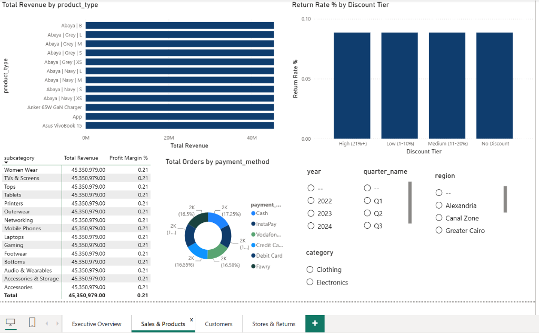This screenshot has height=333, width=539.
Task: Select the Audio & Wearables row
Action: click(76, 270)
